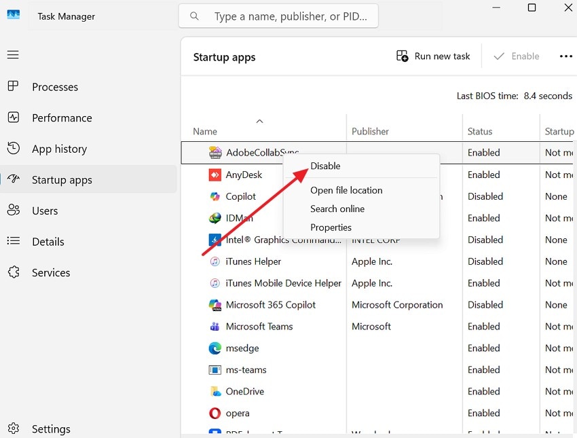This screenshot has height=438, width=577.
Task: Click the msedge app icon
Action: 215,348
